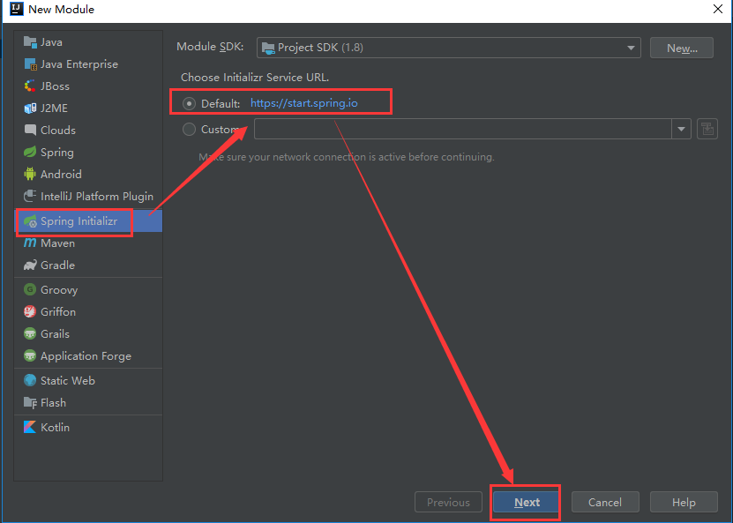The height and width of the screenshot is (523, 733).
Task: Select Clouds in the module list
Action: point(88,130)
